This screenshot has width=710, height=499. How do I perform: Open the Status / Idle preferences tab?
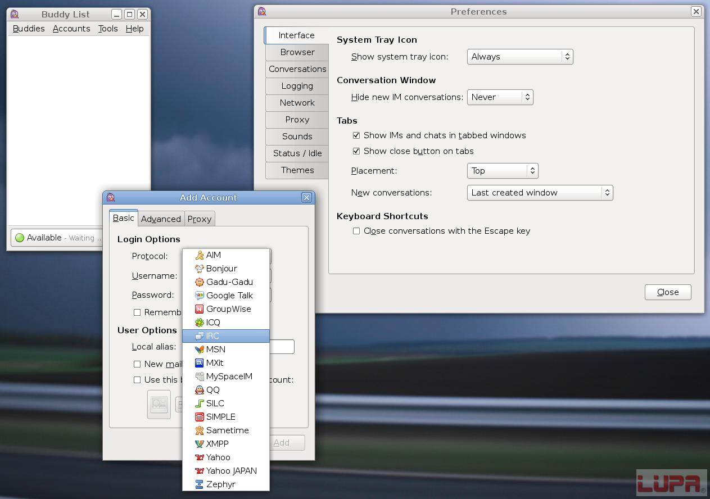[297, 153]
